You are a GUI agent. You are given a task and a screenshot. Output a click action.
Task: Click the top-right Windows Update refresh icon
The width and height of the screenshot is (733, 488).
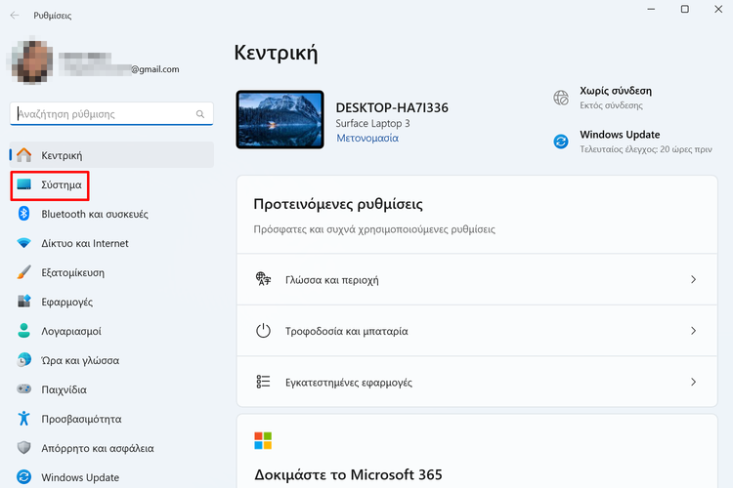coord(561,141)
